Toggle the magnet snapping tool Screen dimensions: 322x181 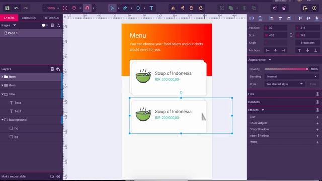point(87,8)
